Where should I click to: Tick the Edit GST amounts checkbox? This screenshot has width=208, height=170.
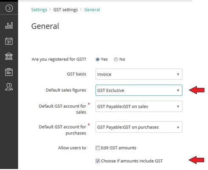click(x=98, y=148)
